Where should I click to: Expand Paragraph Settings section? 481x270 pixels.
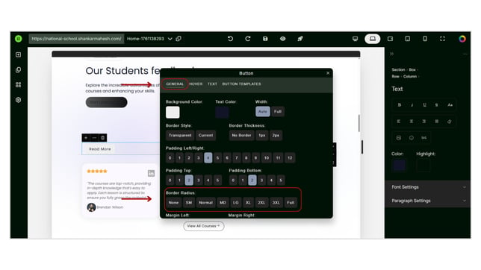point(428,201)
